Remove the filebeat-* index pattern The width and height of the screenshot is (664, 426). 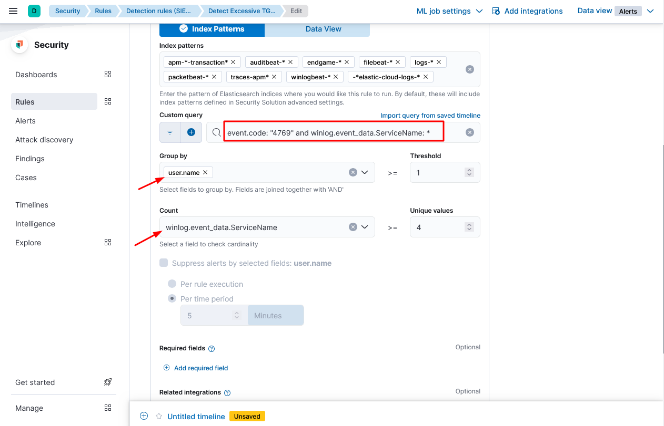coord(398,62)
